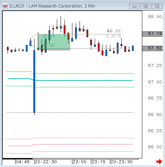The width and height of the screenshot is (165, 167).
Task: Minimize the S.LRCX chart window
Action: tap(134, 6)
